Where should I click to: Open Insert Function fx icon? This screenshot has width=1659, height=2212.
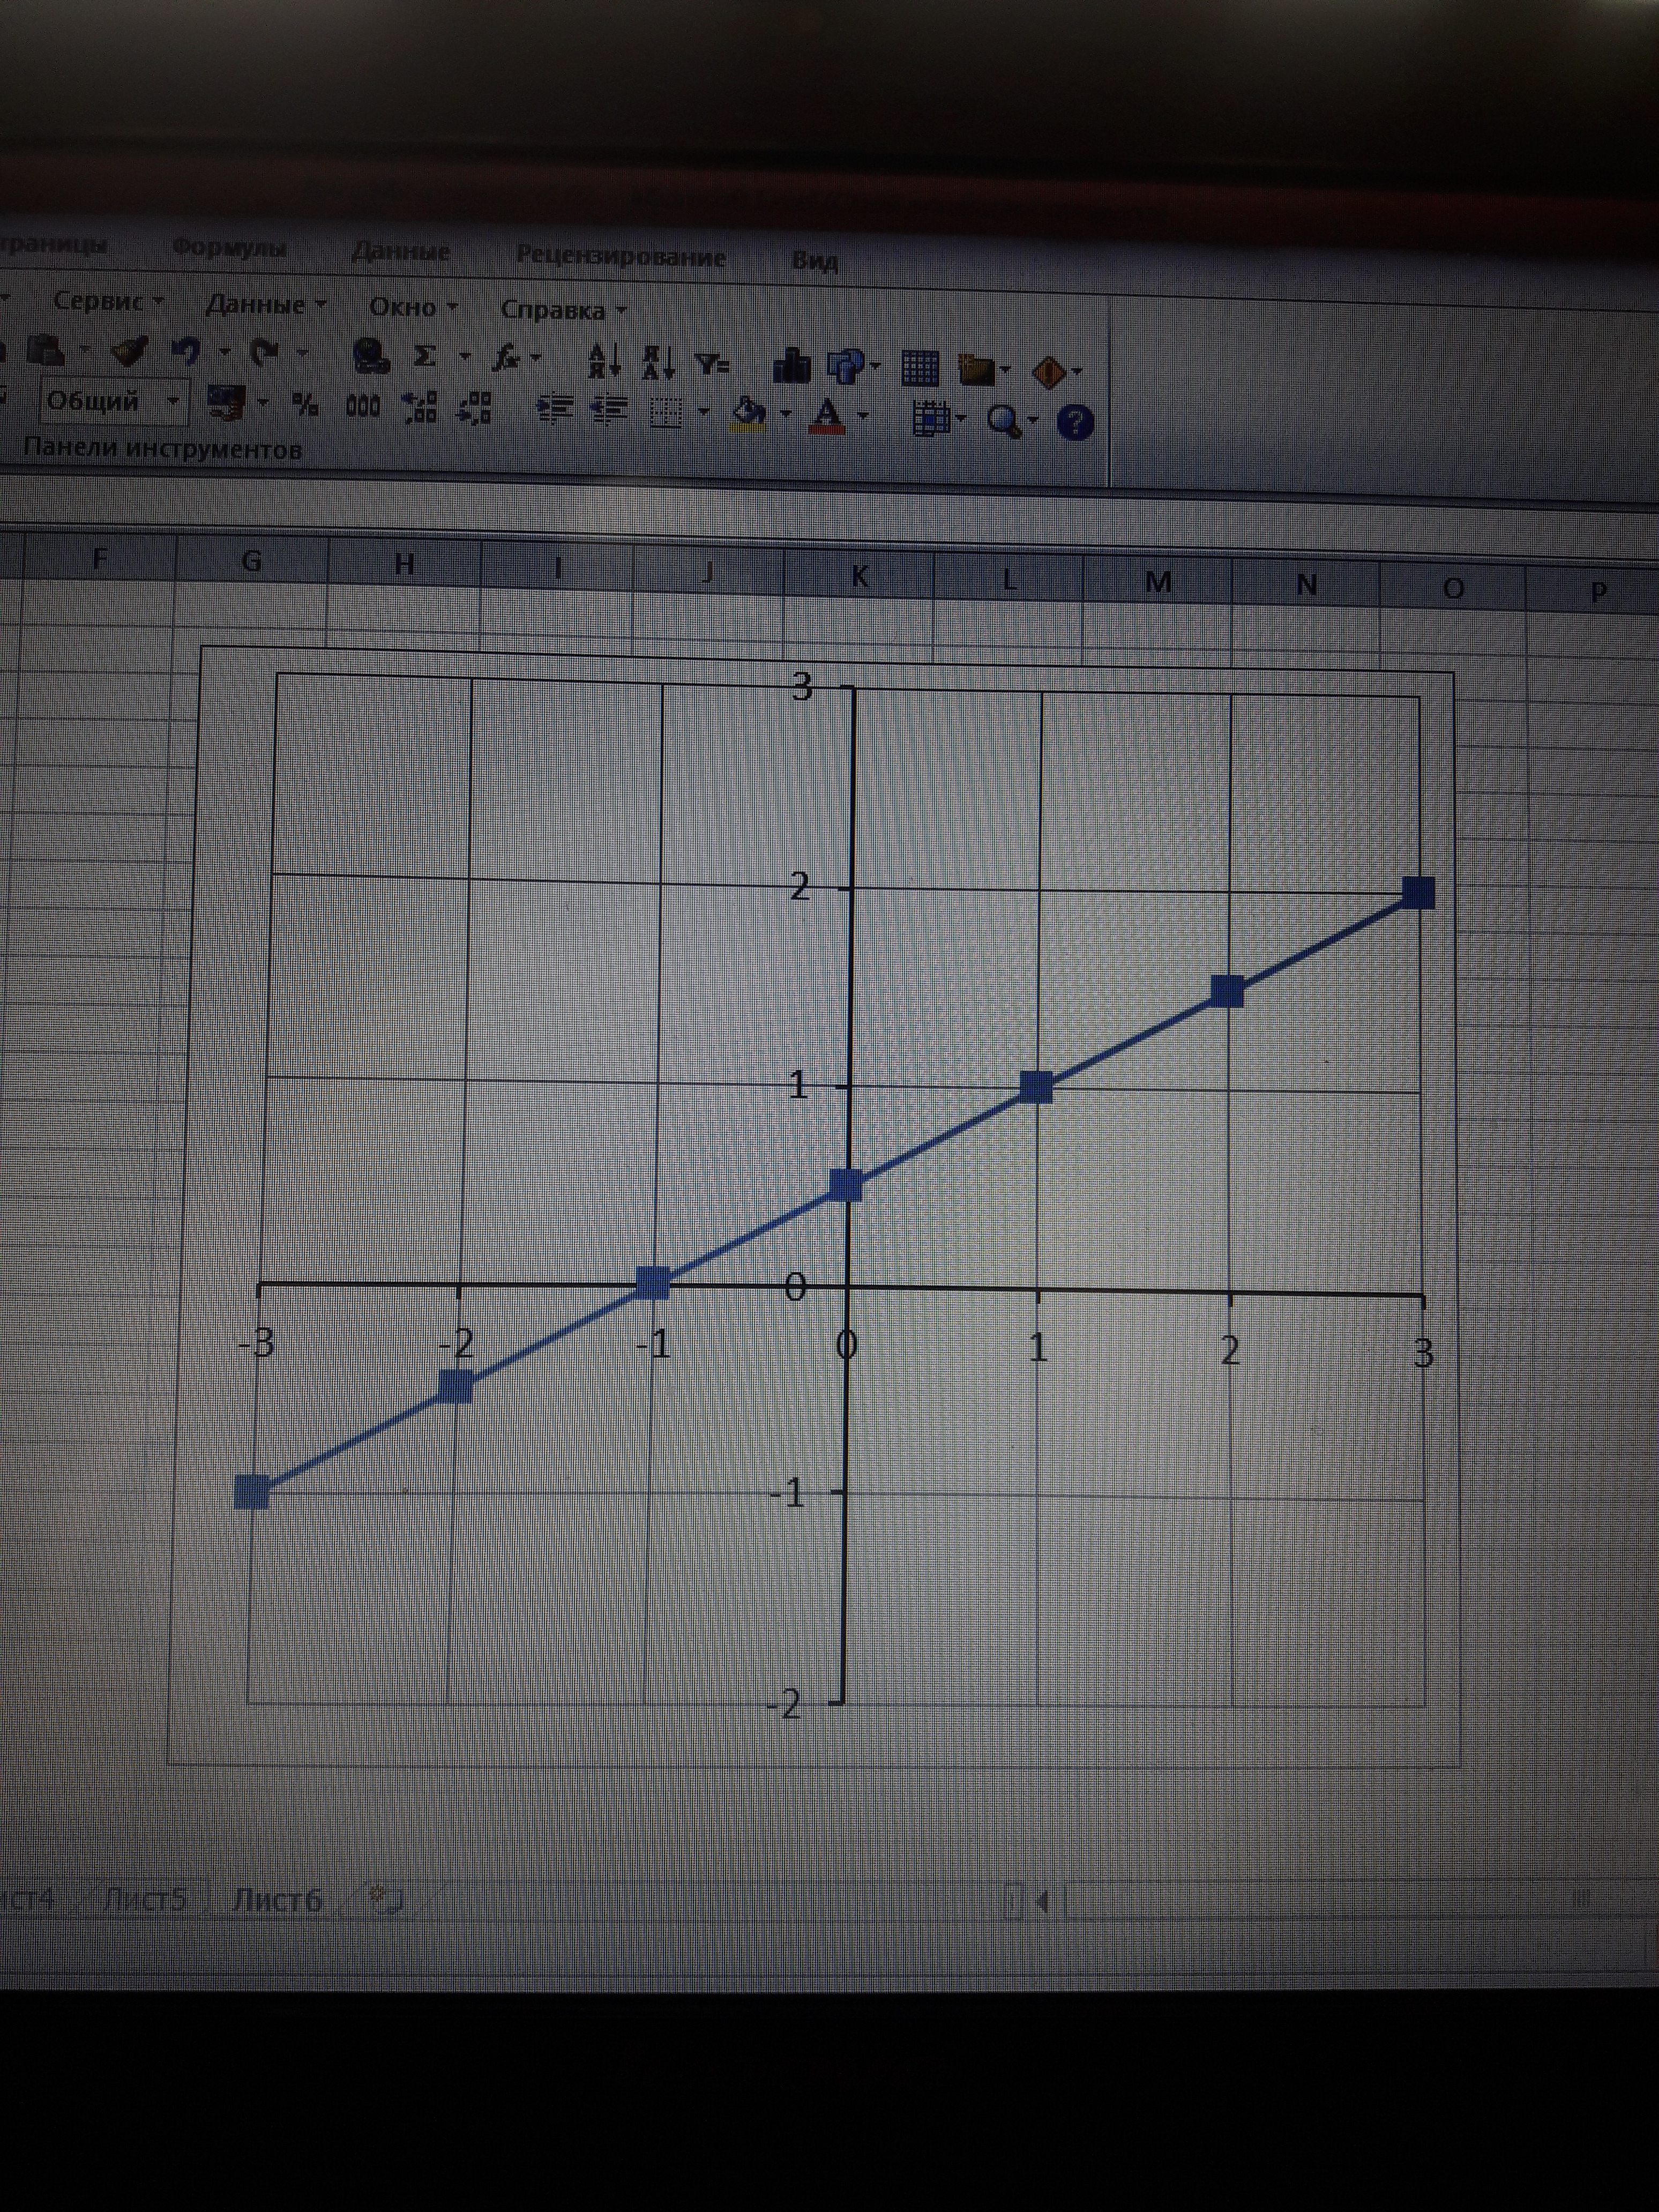pyautogui.click(x=506, y=359)
